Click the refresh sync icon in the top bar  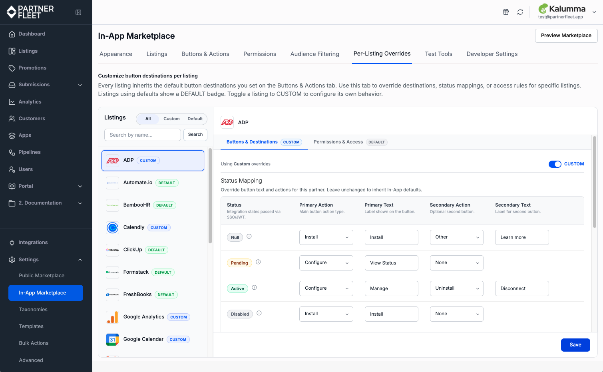click(x=520, y=12)
